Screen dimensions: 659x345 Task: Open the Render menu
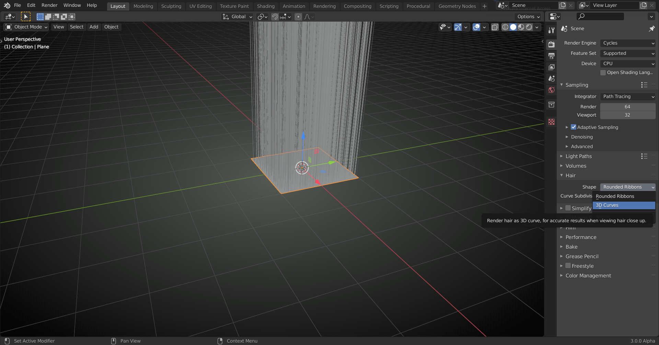(49, 5)
